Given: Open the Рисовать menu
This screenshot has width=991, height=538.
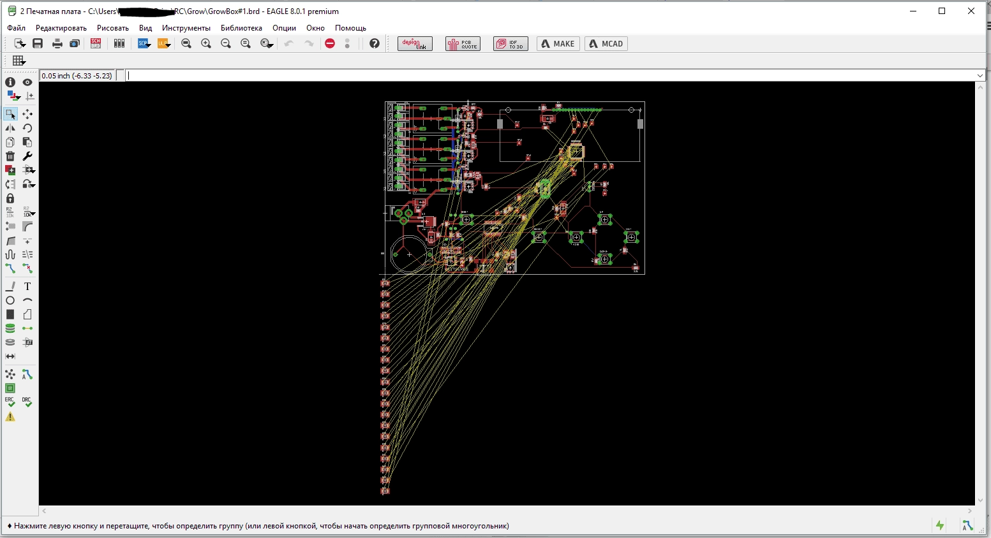Looking at the screenshot, I should coord(113,28).
